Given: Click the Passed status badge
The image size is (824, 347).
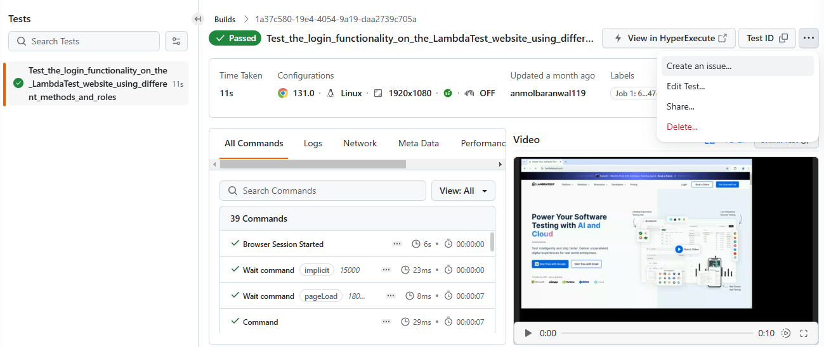Looking at the screenshot, I should pos(235,38).
